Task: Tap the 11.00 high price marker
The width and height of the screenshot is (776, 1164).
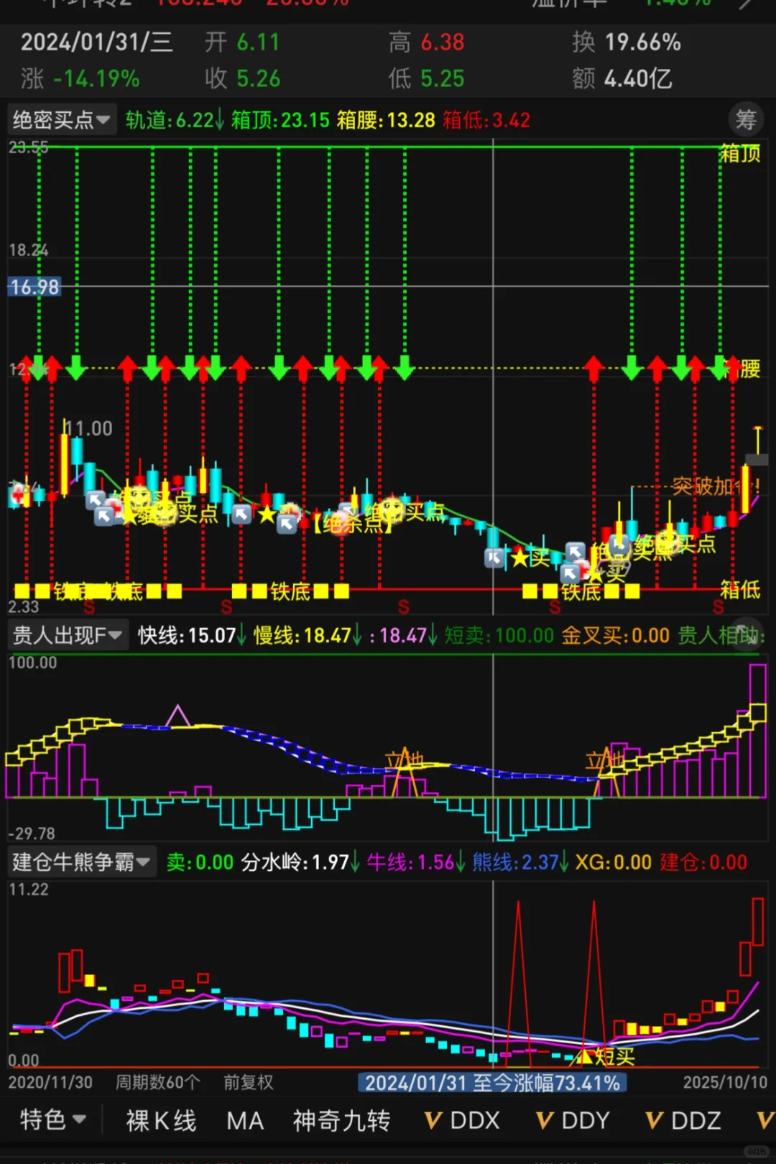Action: point(89,429)
